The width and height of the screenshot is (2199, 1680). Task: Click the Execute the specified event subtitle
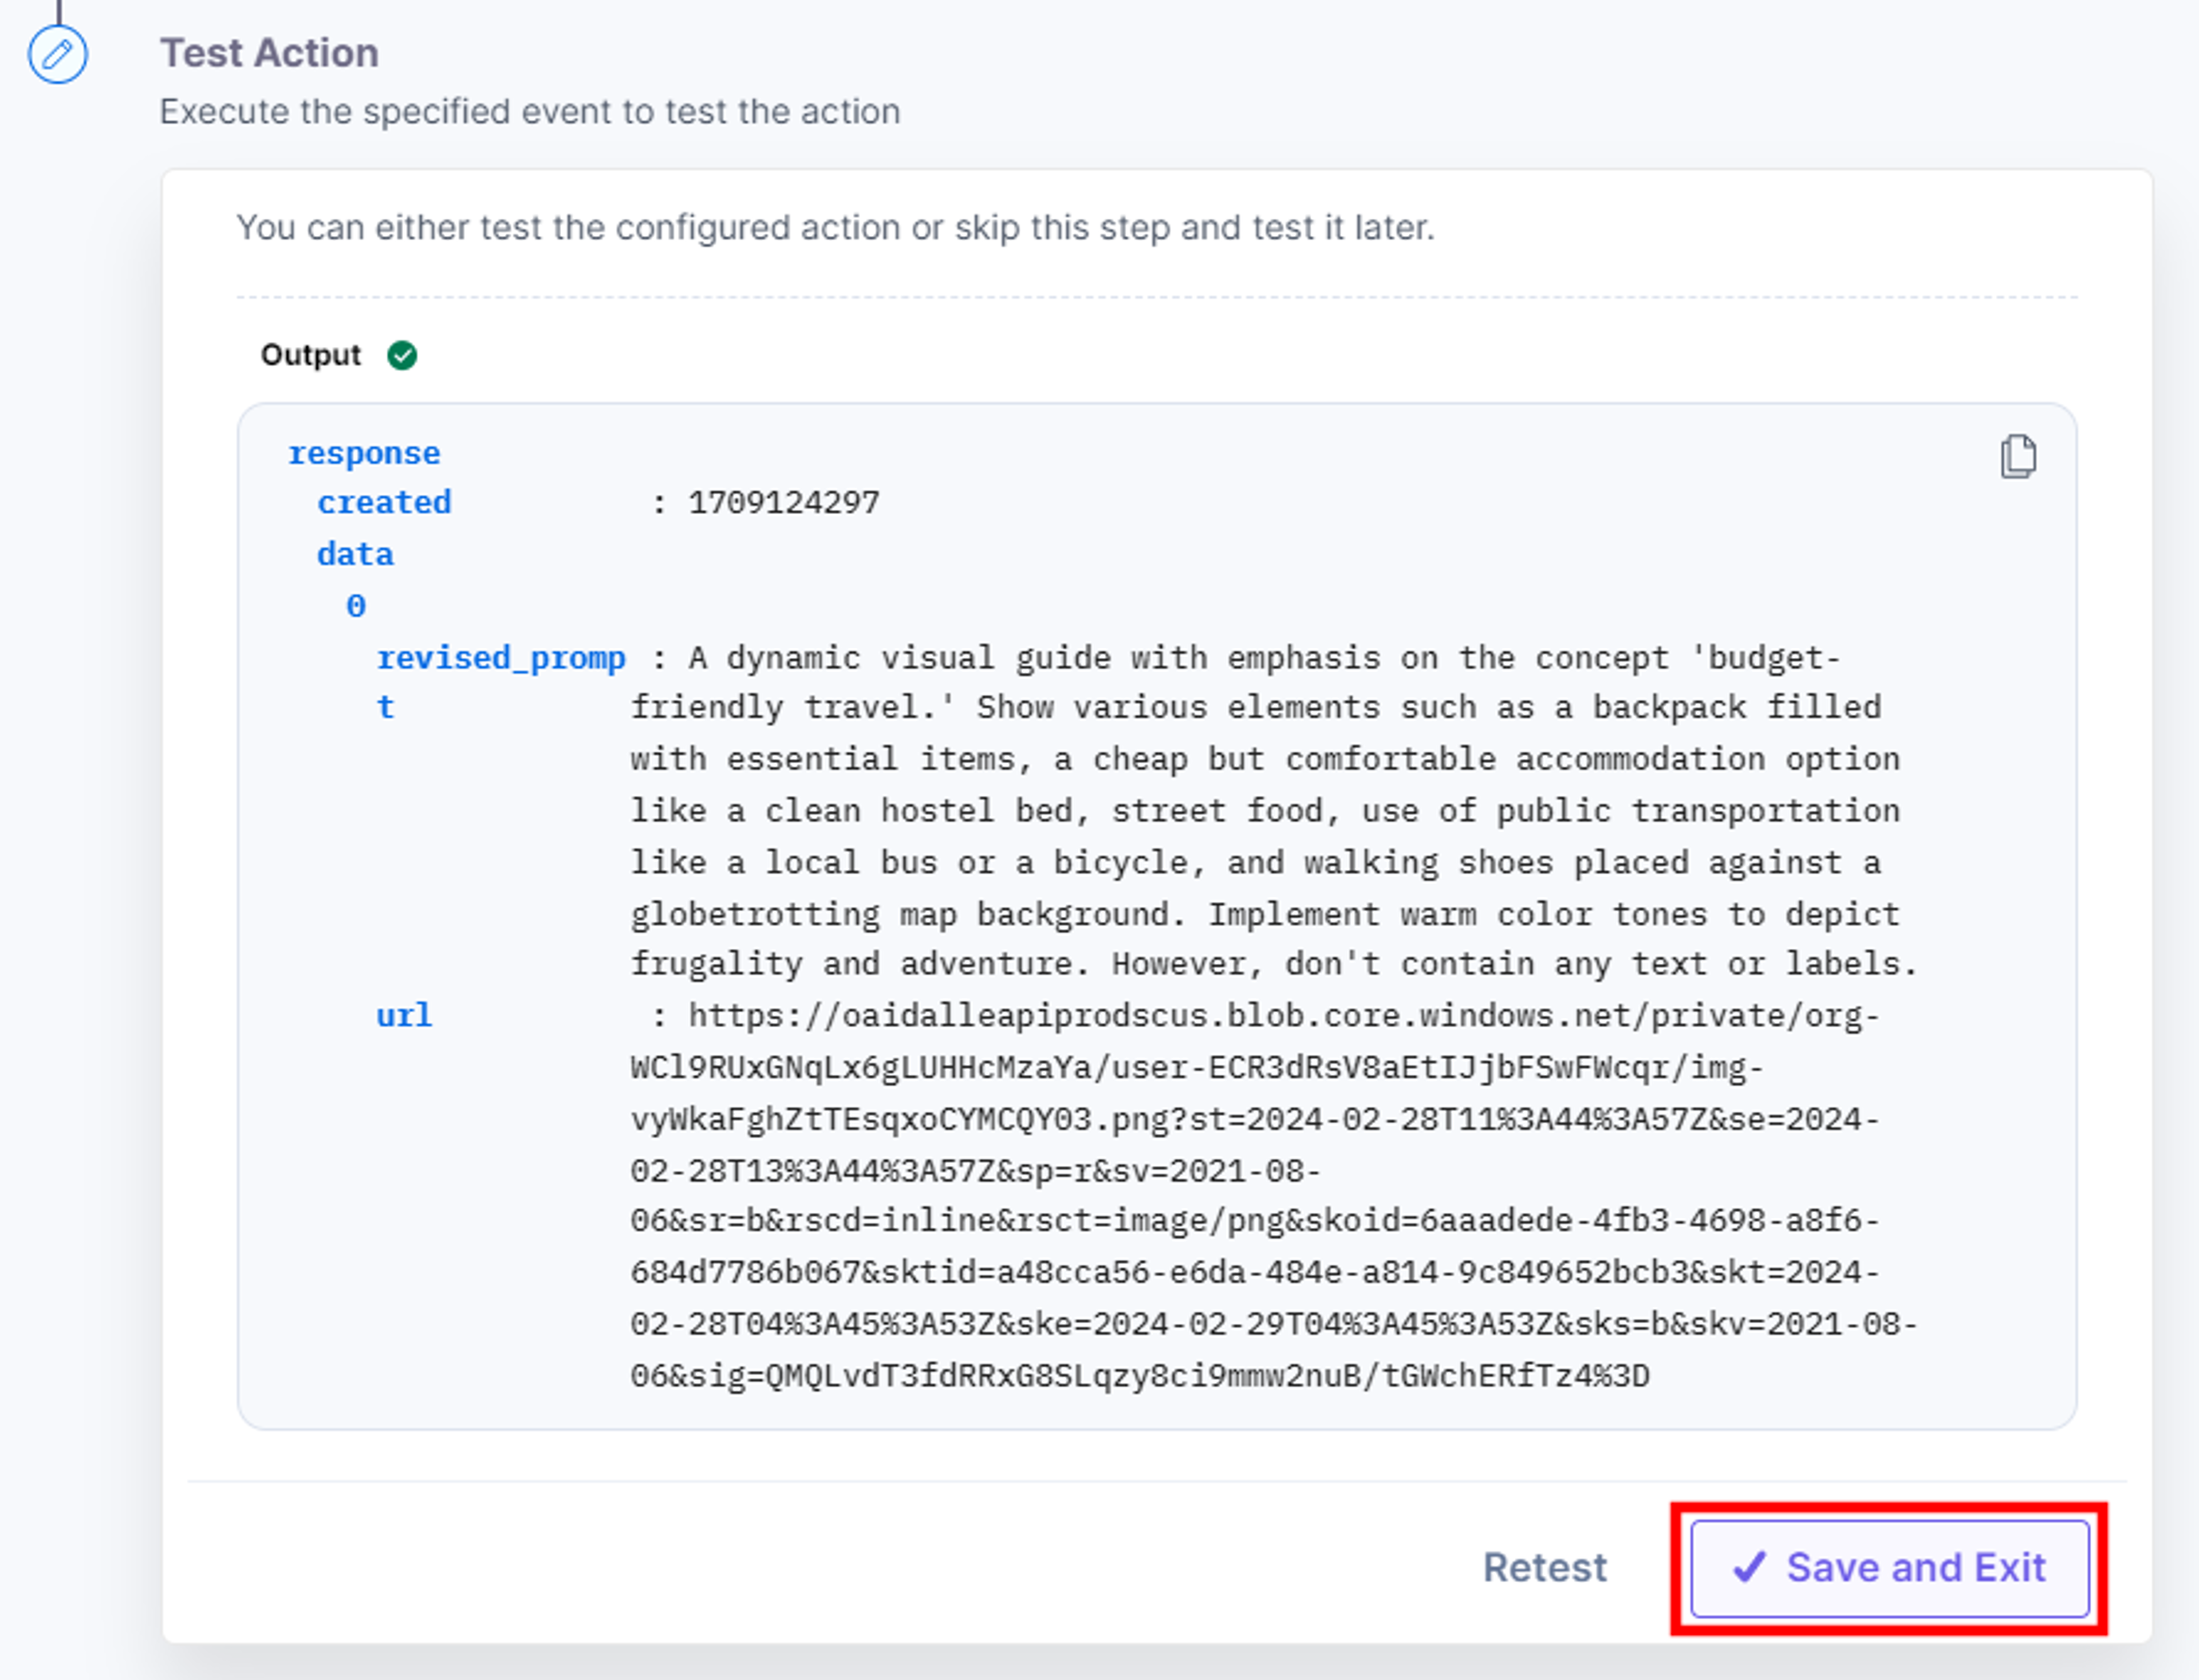pyautogui.click(x=530, y=111)
